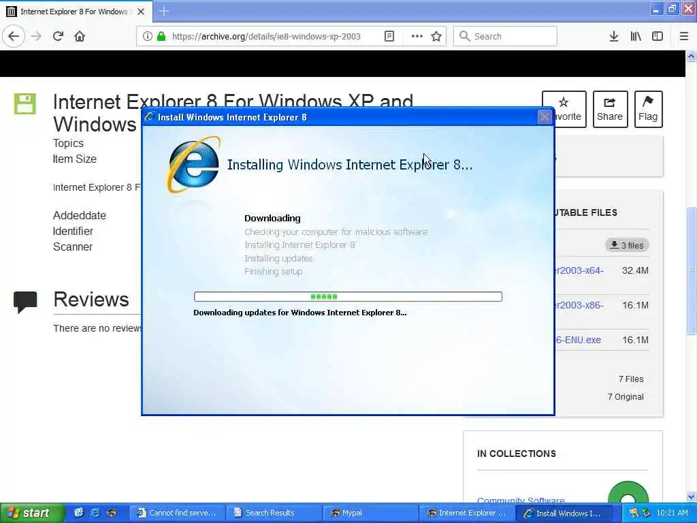
Task: Flag this archive item
Action: tap(648, 109)
